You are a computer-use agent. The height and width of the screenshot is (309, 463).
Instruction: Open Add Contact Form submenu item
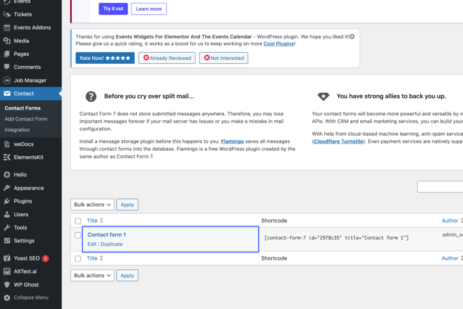26,119
